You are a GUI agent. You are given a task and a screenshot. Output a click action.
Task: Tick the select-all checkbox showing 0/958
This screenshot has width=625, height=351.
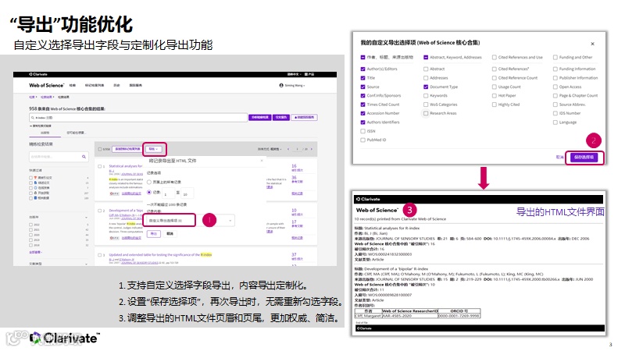tap(100, 149)
